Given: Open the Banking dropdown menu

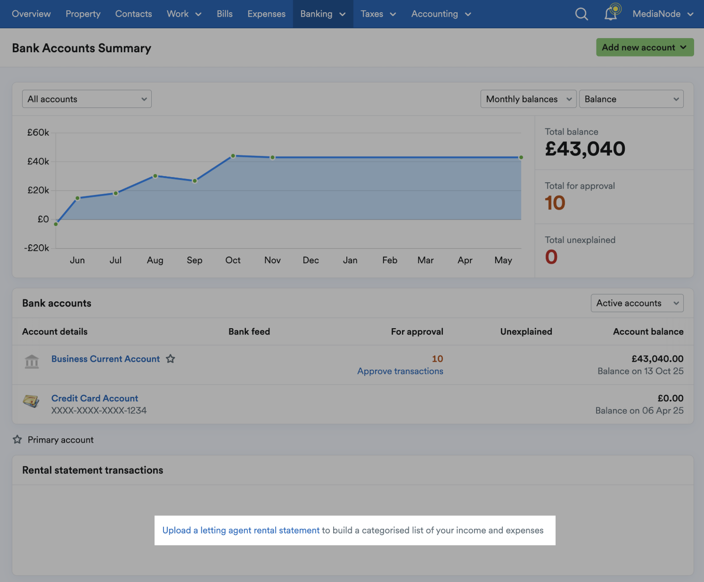Looking at the screenshot, I should click(323, 14).
